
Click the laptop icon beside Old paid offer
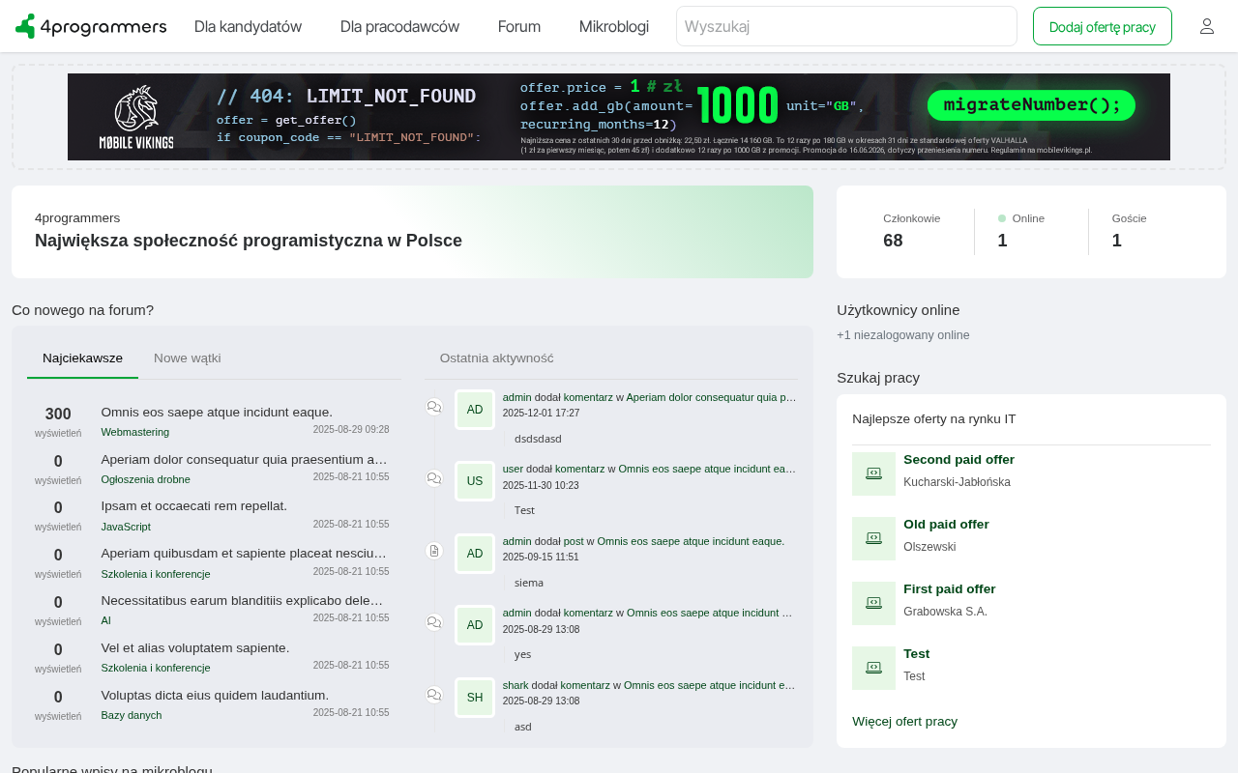[x=873, y=538]
